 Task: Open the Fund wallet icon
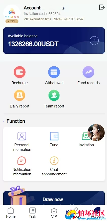pyautogui.click(x=54, y=136)
